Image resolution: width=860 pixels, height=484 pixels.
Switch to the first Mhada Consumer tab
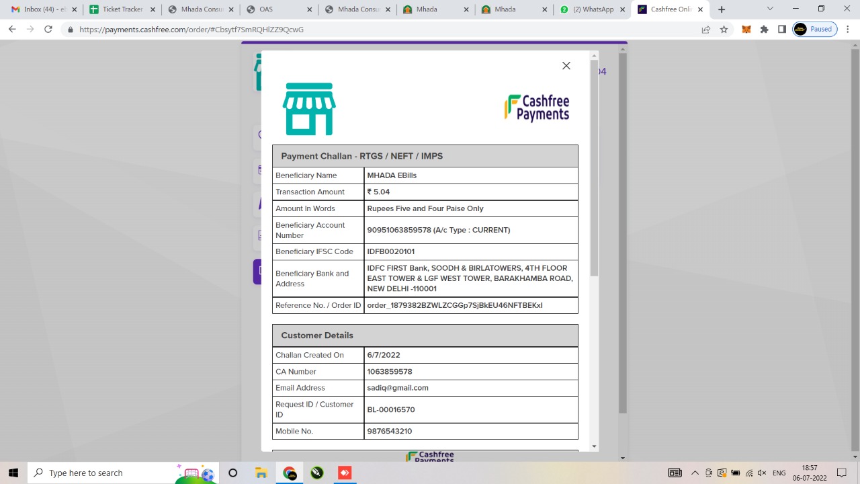tap(200, 9)
